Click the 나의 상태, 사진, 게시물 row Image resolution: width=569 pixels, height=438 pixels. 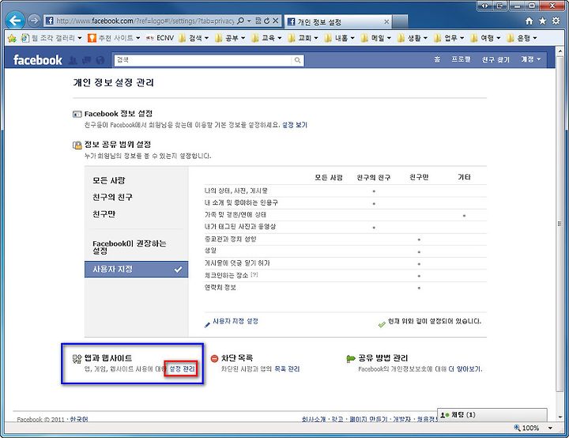coord(345,191)
